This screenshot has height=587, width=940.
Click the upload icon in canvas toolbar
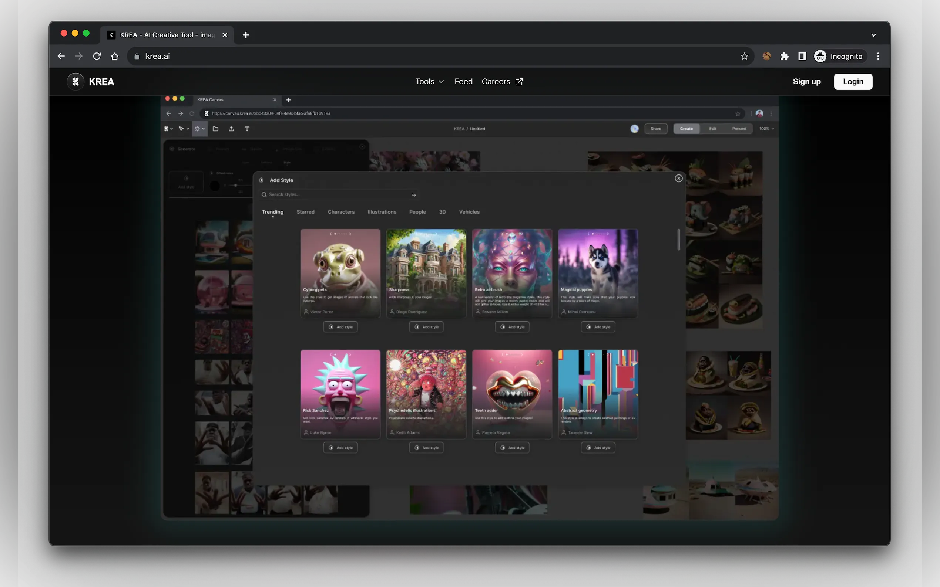click(231, 129)
